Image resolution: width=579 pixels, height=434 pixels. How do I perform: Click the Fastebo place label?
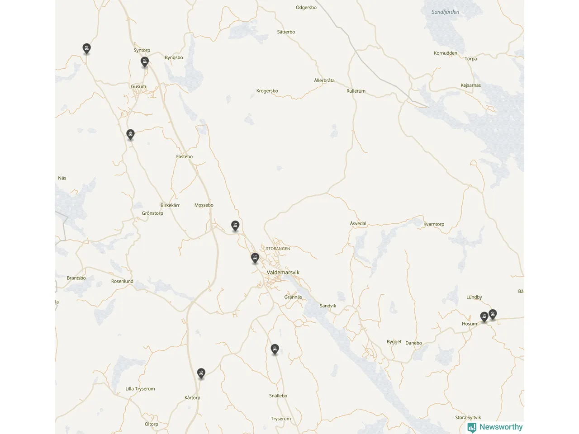point(184,157)
